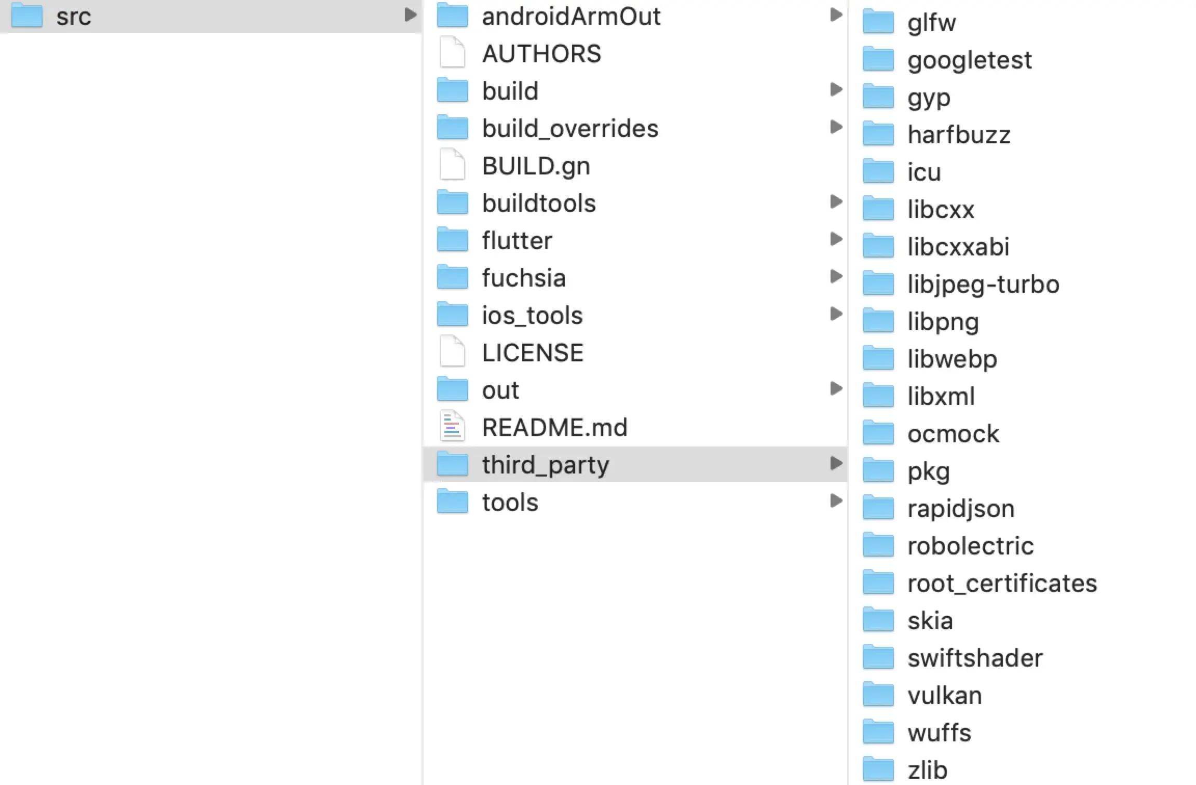Expand the src folder arrow
Viewport: 1196px width, 785px height.
(x=411, y=15)
